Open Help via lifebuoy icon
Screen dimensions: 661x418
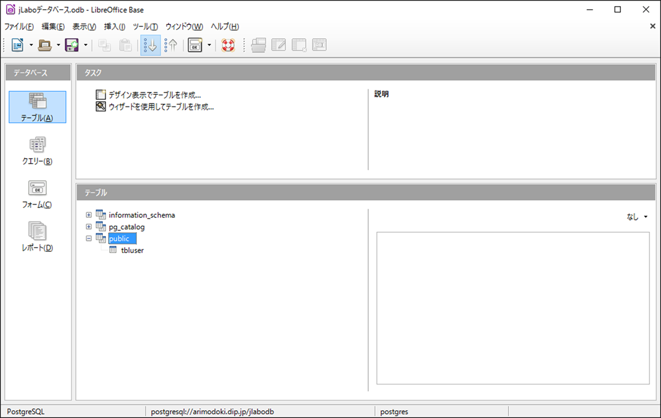click(x=228, y=45)
